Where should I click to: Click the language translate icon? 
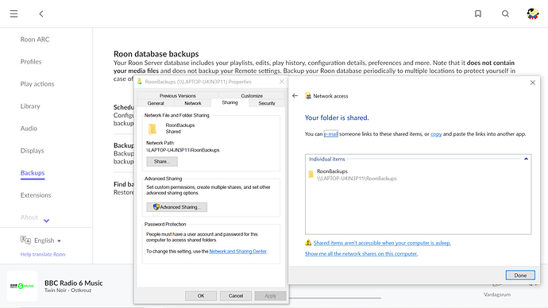coord(25,240)
